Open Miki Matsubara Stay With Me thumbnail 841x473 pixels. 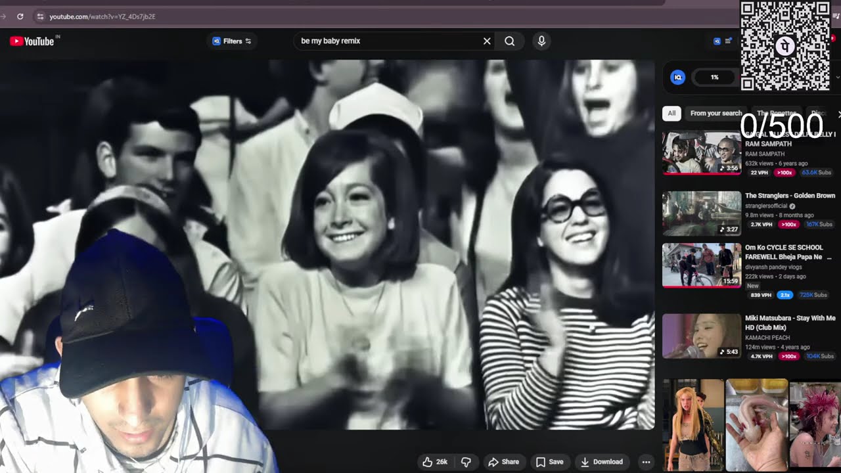pyautogui.click(x=702, y=336)
